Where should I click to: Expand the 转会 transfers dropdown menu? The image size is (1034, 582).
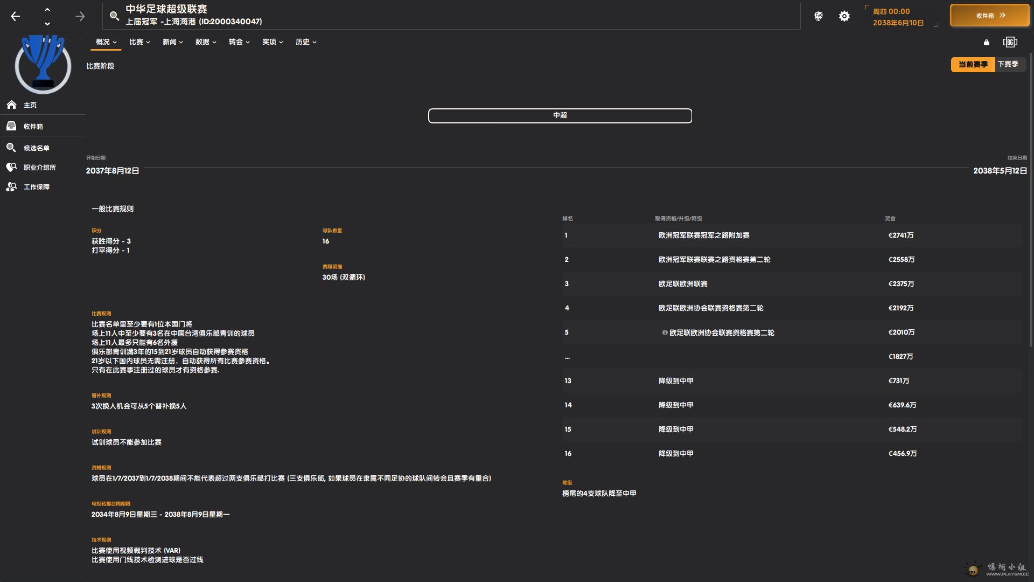239,42
